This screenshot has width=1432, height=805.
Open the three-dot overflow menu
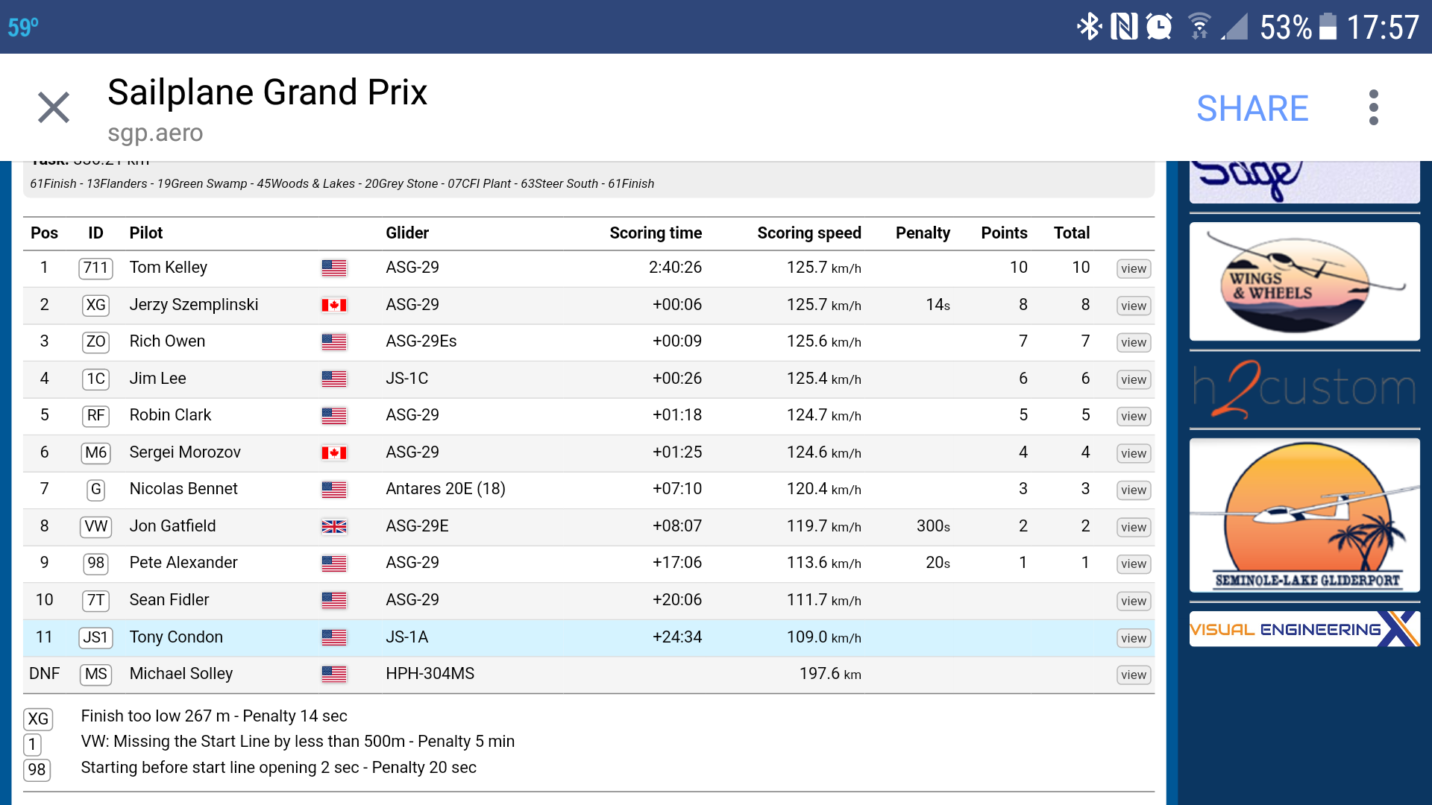pyautogui.click(x=1373, y=108)
